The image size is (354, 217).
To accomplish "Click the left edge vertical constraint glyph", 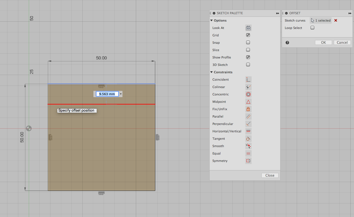I will click(51, 137).
